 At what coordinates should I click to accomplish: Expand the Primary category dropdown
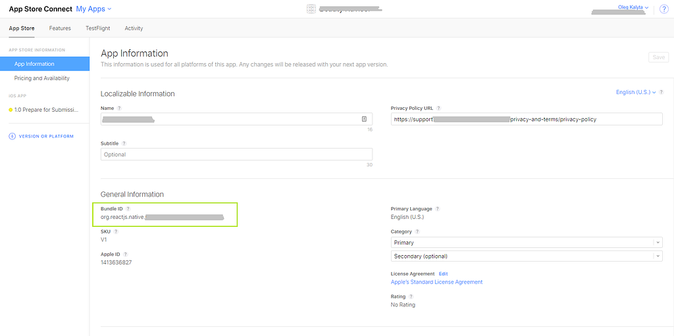[x=526, y=243]
